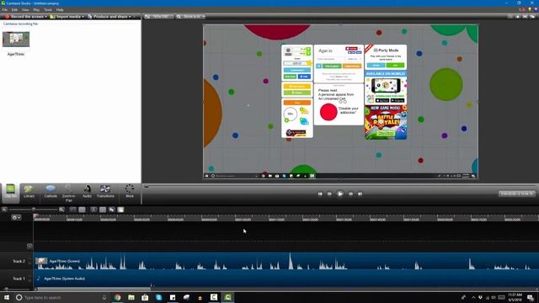539x303 pixels.
Task: Open the Audio tab
Action: (x=87, y=191)
